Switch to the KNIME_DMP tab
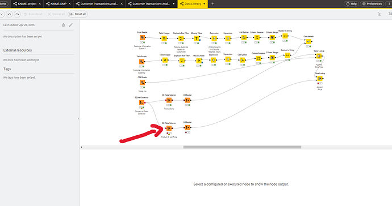 (x=59, y=4)
